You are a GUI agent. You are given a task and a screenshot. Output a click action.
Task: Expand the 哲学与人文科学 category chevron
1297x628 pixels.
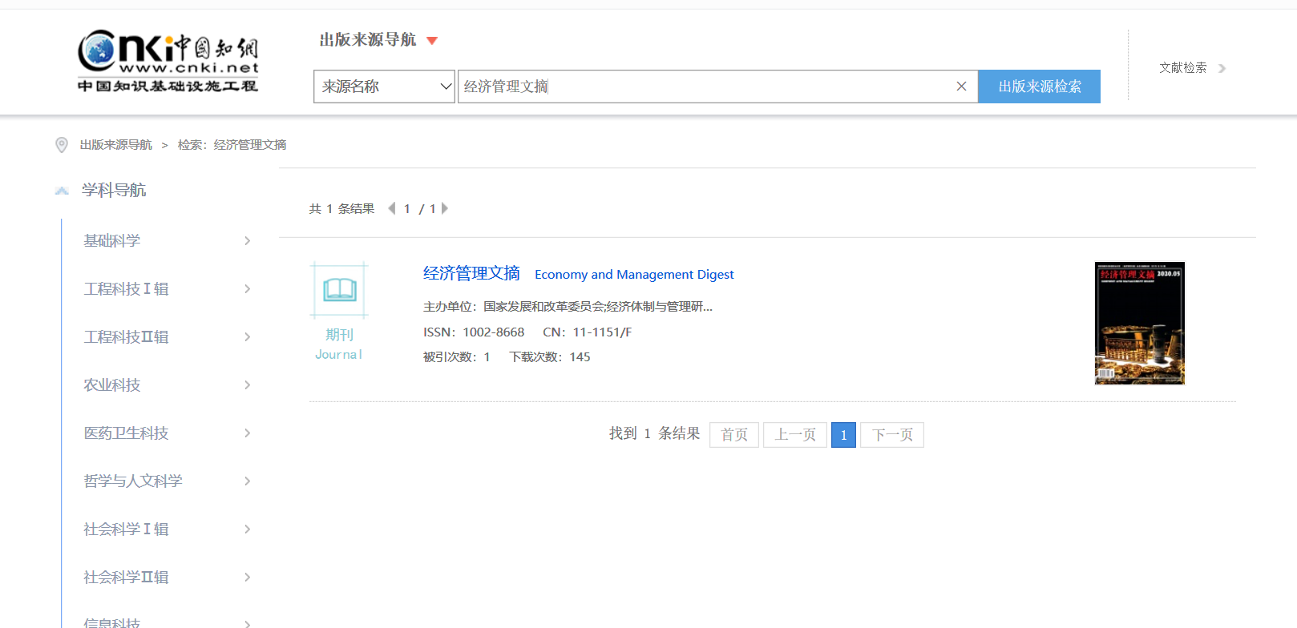pos(248,481)
